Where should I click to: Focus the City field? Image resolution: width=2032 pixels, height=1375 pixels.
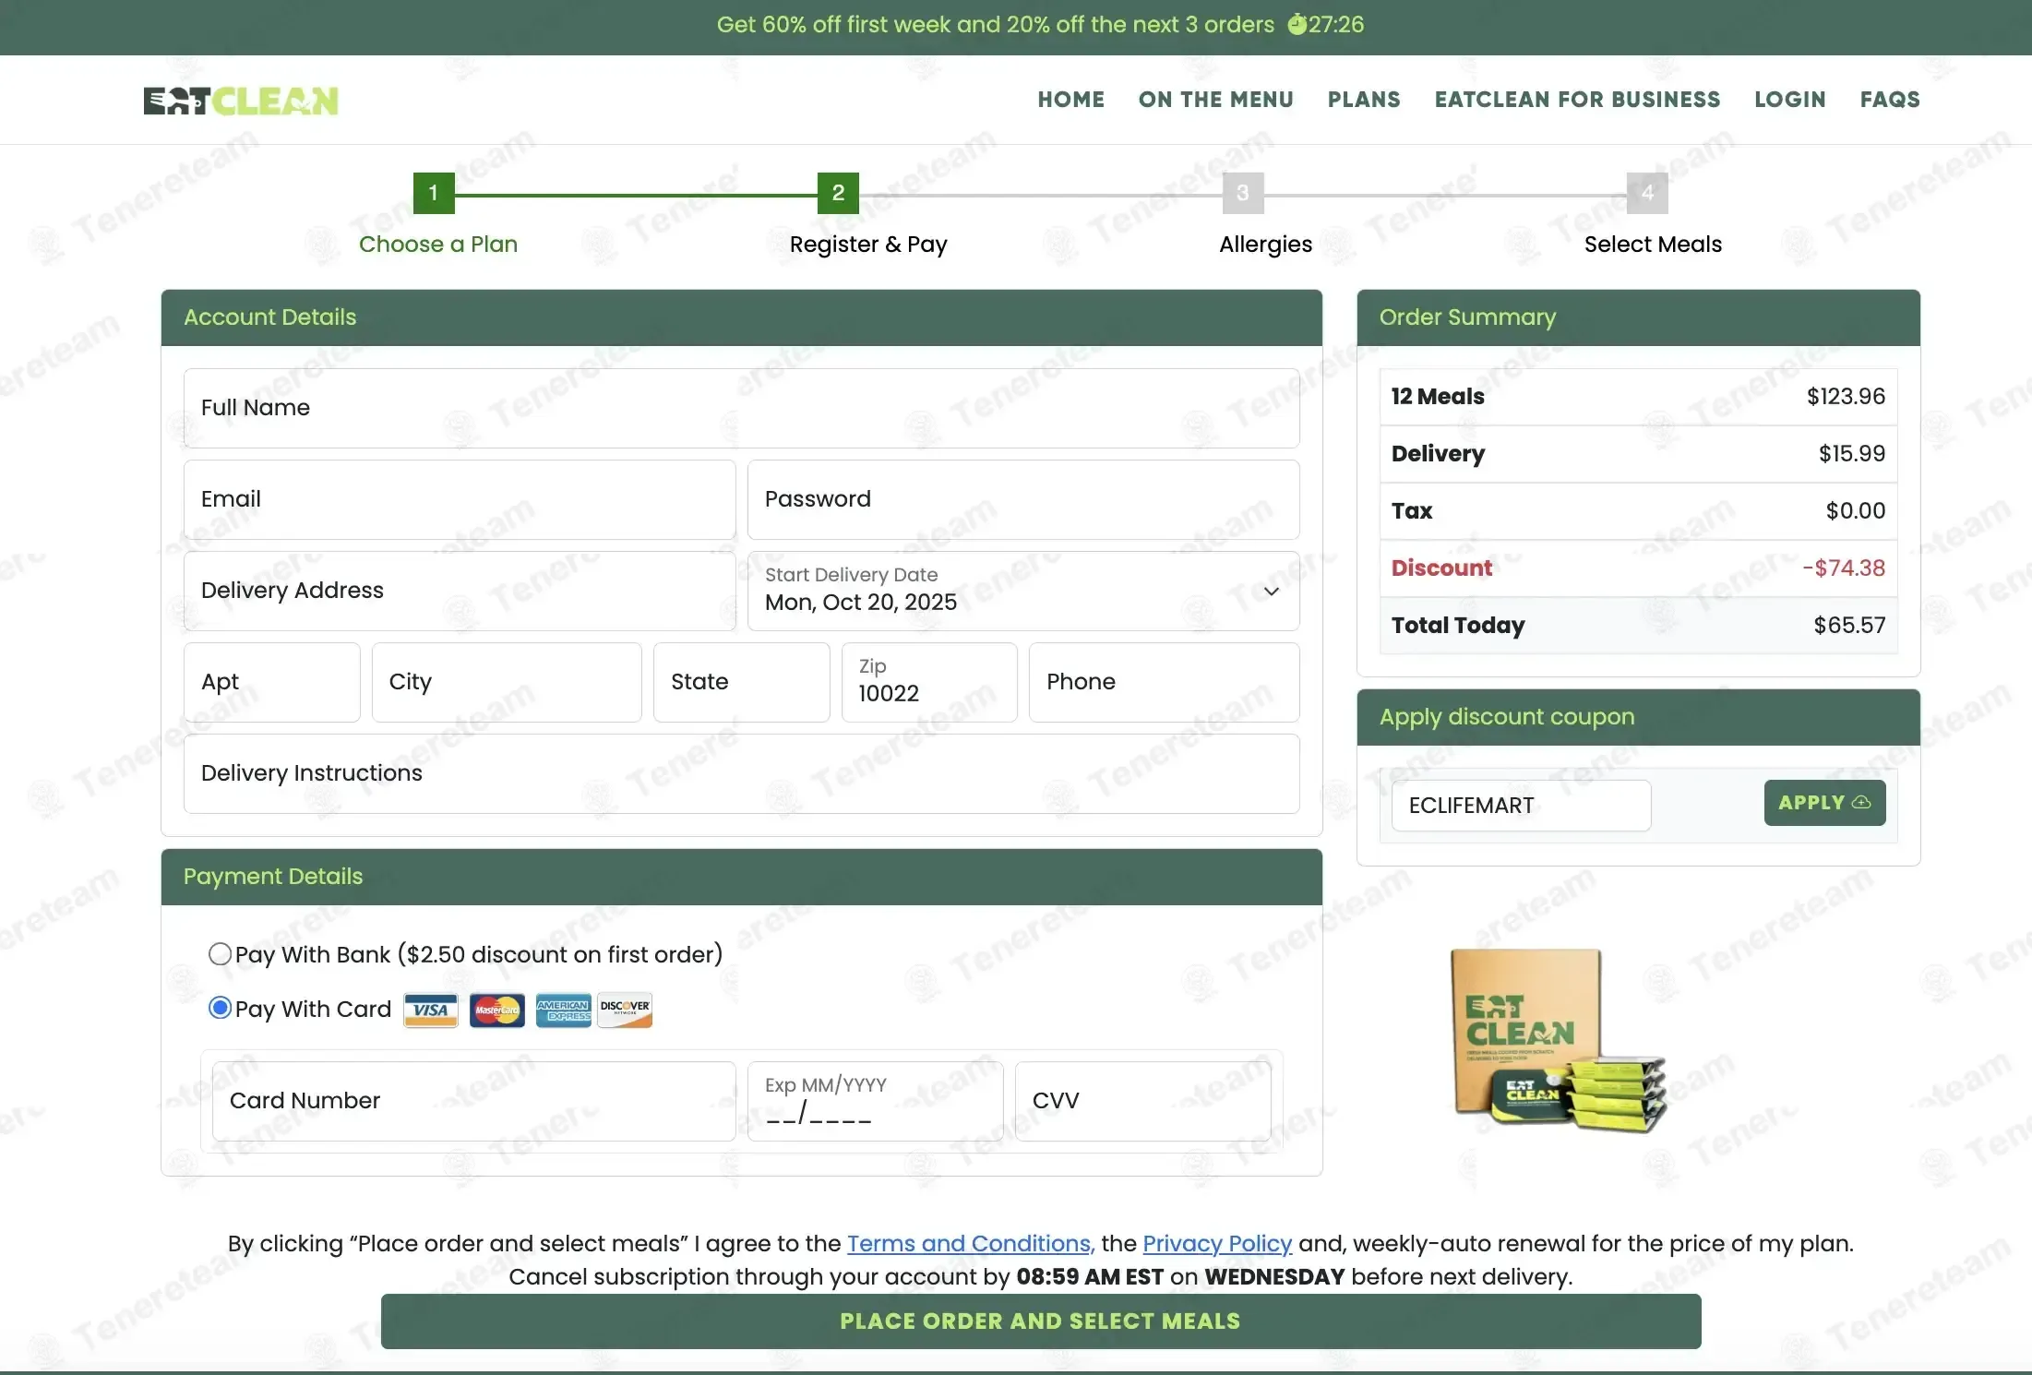tap(507, 682)
